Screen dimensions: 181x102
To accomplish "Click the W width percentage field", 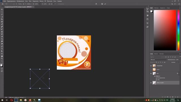I will pos(36,4).
